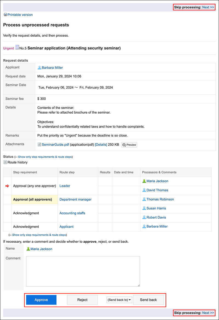Click Thomas Robinson's user icon
Image resolution: width=219 pixels, height=320 pixels.
[144, 199]
